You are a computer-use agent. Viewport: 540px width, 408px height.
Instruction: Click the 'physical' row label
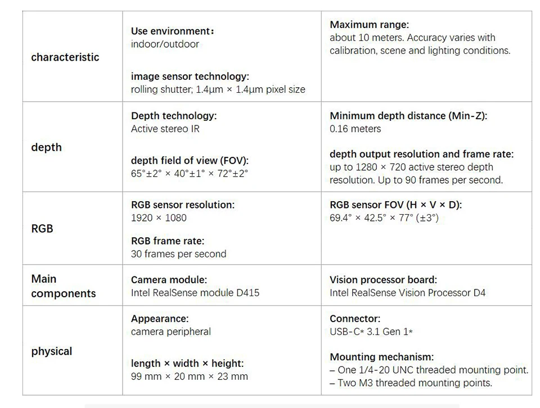pyautogui.click(x=52, y=351)
